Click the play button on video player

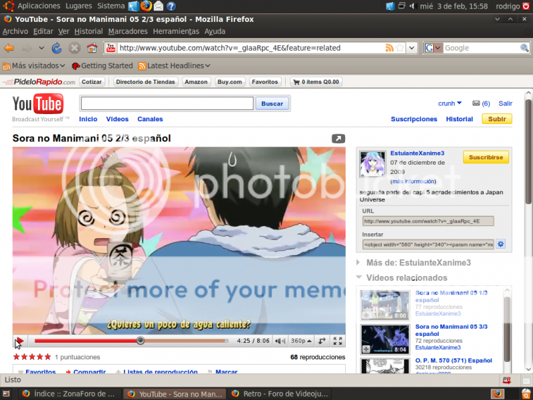(20, 341)
